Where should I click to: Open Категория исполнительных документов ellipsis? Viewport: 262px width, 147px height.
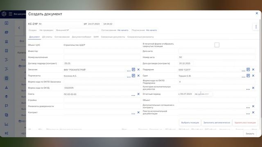[248, 89]
